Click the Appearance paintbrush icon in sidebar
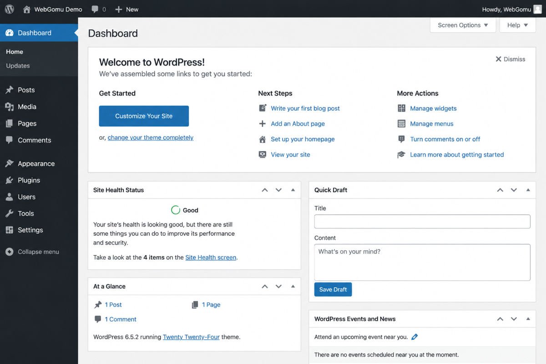 click(9, 163)
